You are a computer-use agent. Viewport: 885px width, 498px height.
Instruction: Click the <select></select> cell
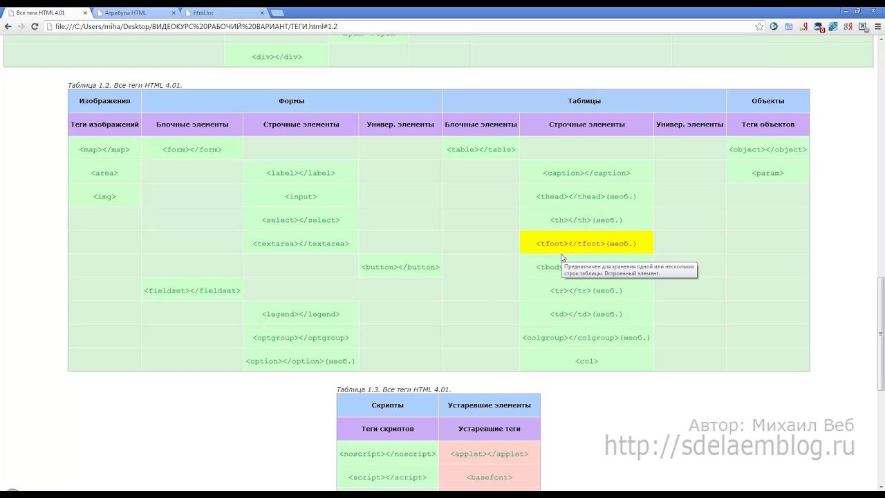[301, 220]
